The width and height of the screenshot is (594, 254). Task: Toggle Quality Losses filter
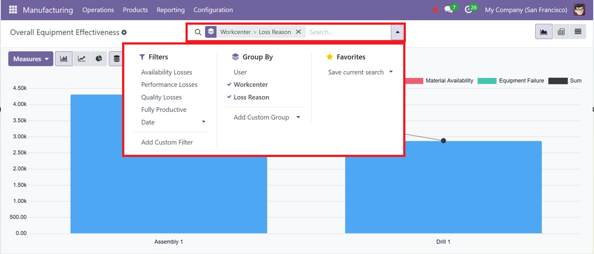point(161,97)
